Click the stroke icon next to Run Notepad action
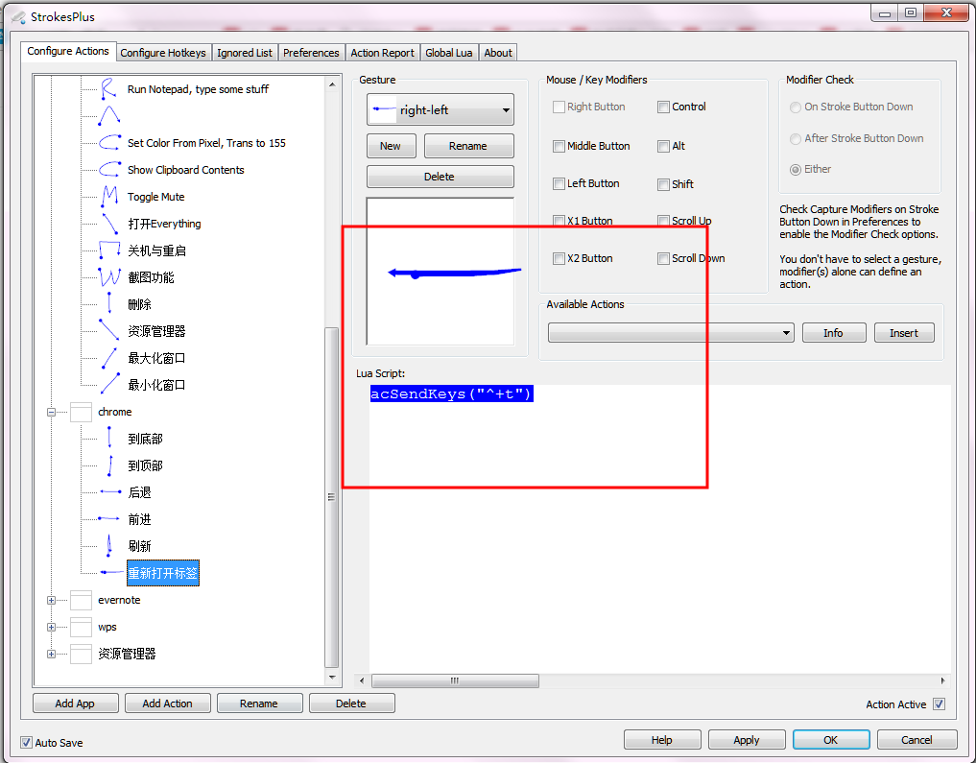Viewport: 976px width, 763px height. click(107, 88)
